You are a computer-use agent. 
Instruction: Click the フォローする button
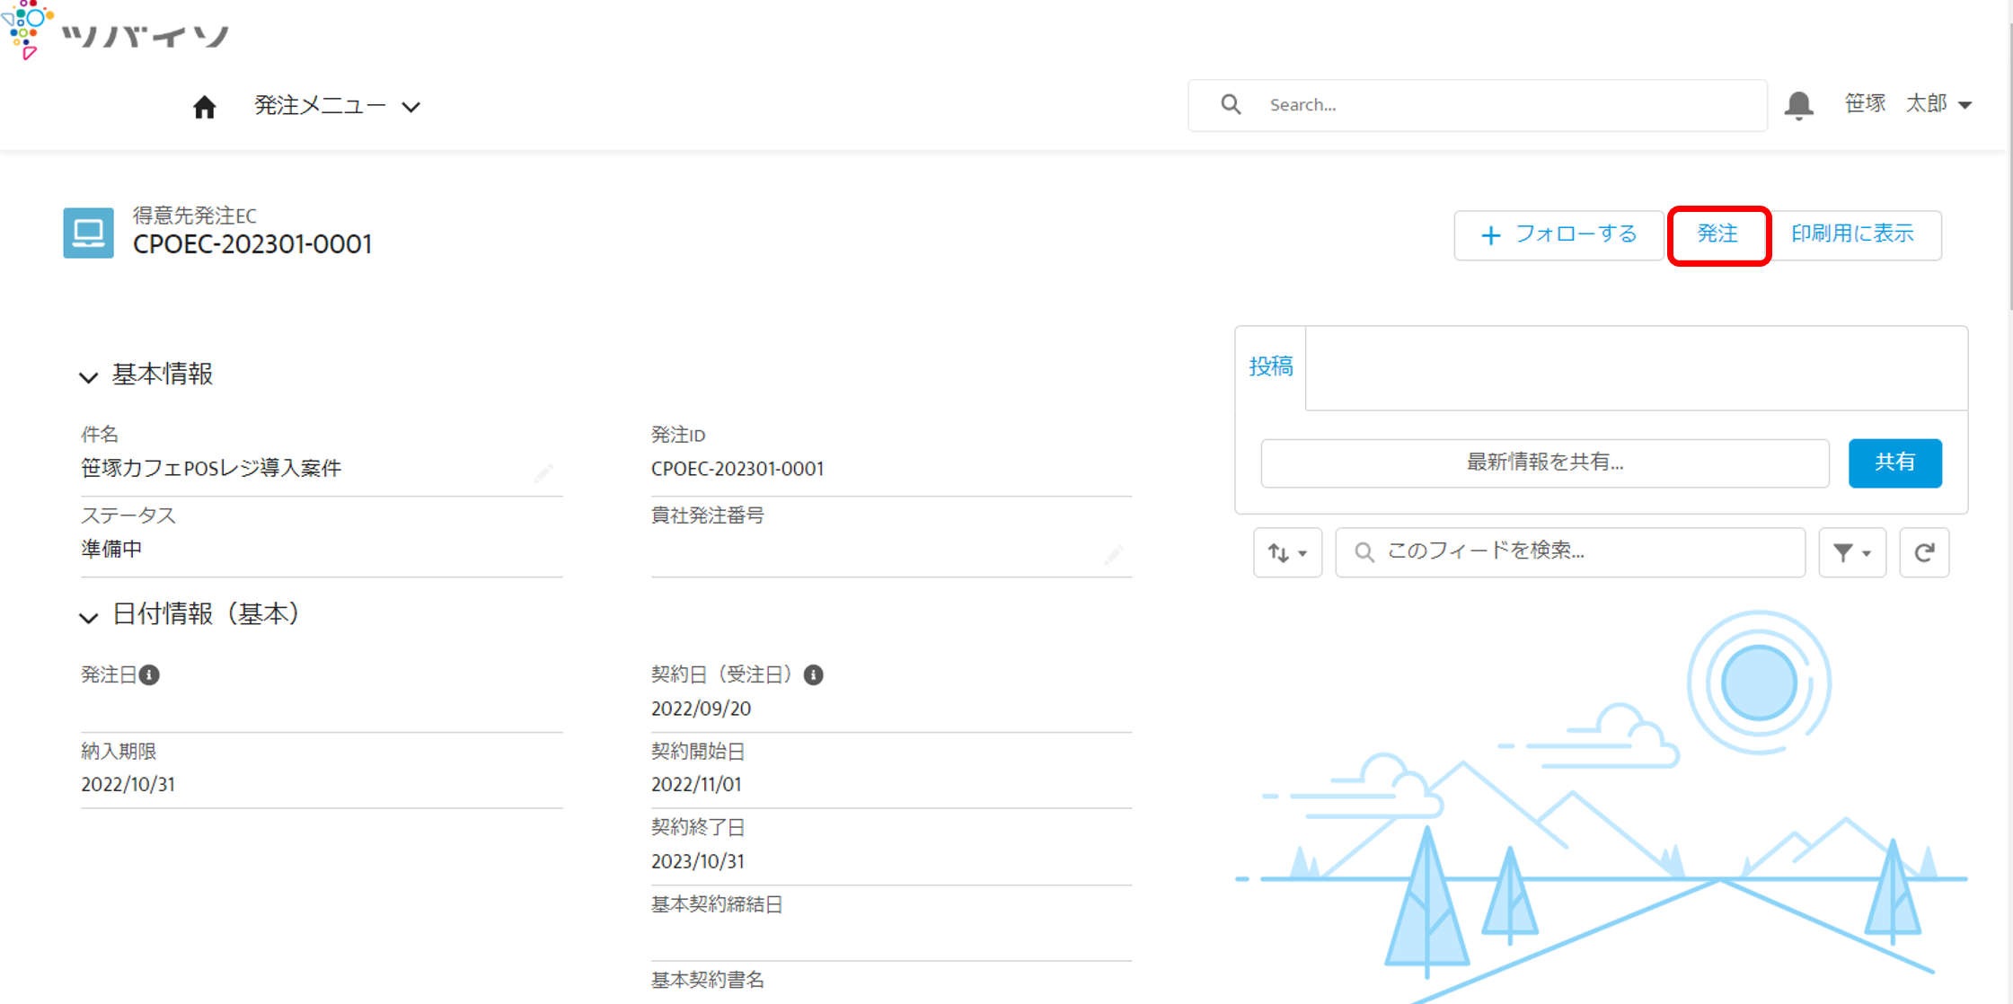pos(1558,235)
